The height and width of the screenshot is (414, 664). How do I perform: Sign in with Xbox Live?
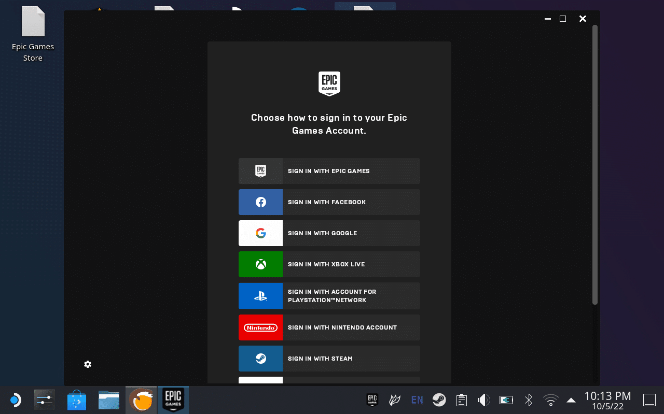pyautogui.click(x=329, y=264)
